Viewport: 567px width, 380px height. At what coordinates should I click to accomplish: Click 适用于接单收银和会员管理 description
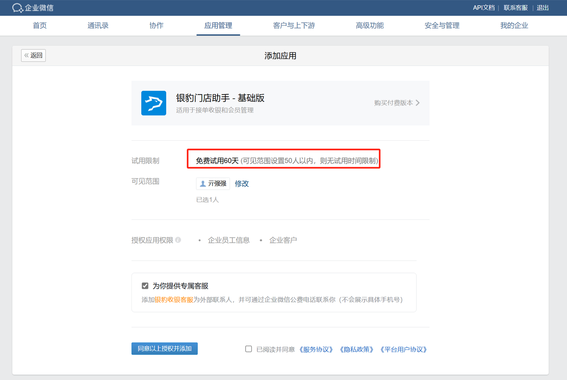(x=215, y=110)
